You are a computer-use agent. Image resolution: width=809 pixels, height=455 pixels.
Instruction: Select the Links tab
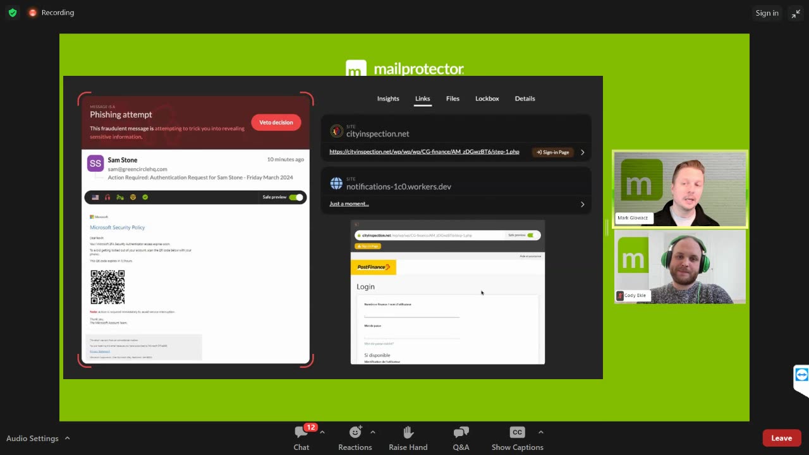[x=422, y=99]
